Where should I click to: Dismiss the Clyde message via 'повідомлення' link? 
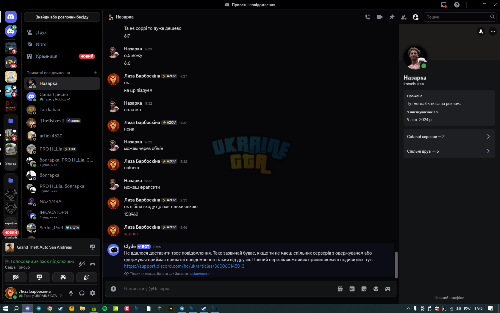point(199,274)
